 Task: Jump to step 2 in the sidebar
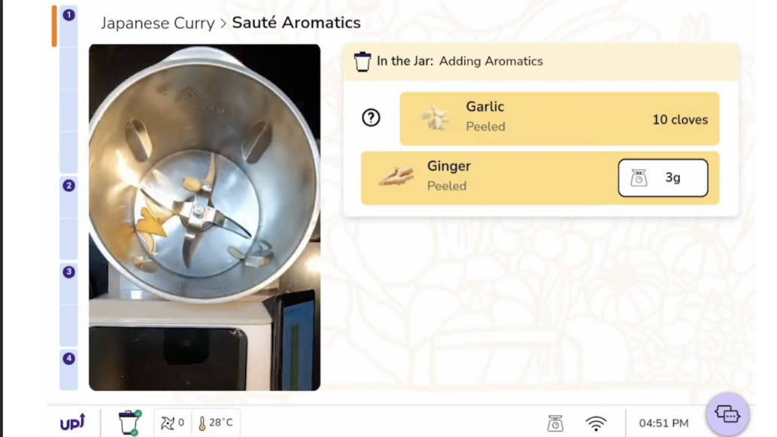[x=69, y=186]
